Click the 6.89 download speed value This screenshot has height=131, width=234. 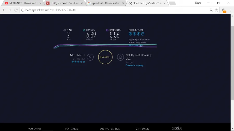[91, 35]
